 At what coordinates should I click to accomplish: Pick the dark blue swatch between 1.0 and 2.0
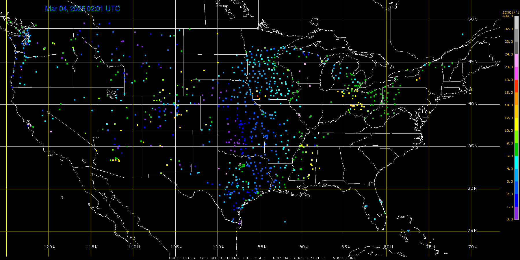[517, 200]
